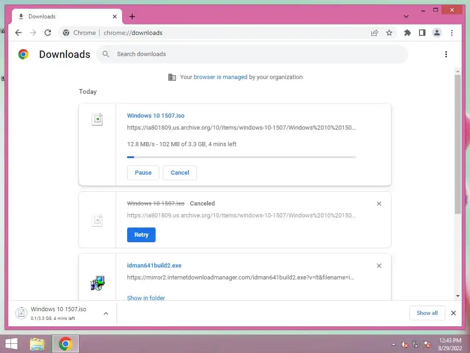
Task: Open Chrome's three-dot menu in toolbar
Action: point(452,33)
